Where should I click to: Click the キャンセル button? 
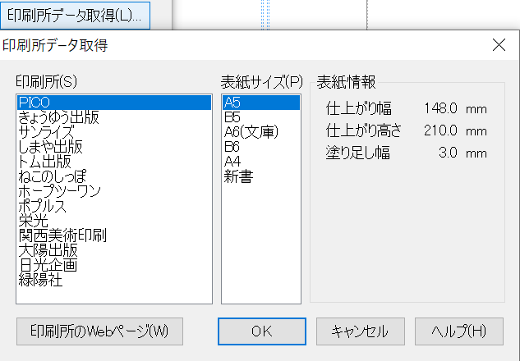coord(361,331)
